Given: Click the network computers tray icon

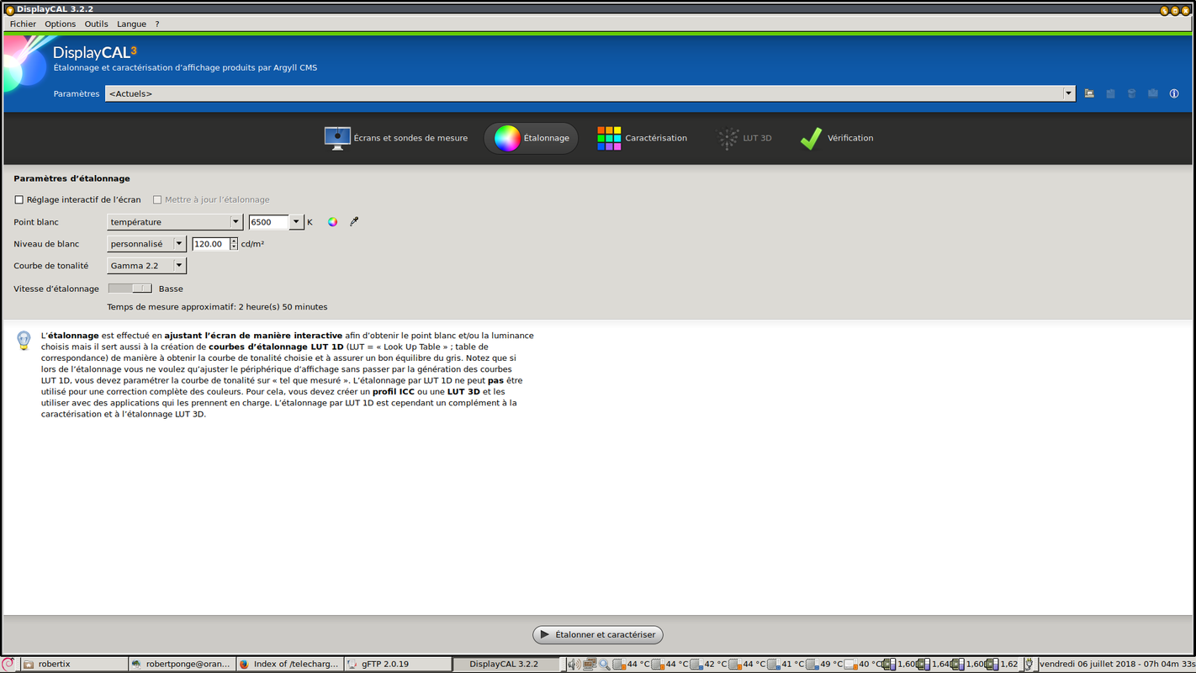Looking at the screenshot, I should pos(590,664).
